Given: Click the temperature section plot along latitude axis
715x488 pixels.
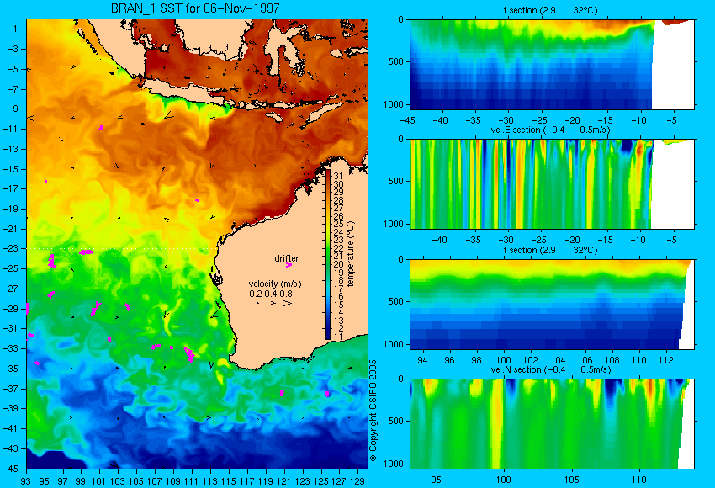Looking at the screenshot, I should coord(552,64).
